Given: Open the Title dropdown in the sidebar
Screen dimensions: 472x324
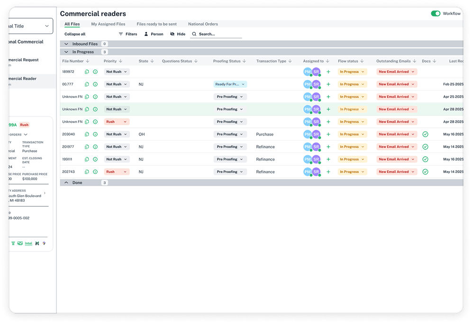Looking at the screenshot, I should pyautogui.click(x=31, y=26).
